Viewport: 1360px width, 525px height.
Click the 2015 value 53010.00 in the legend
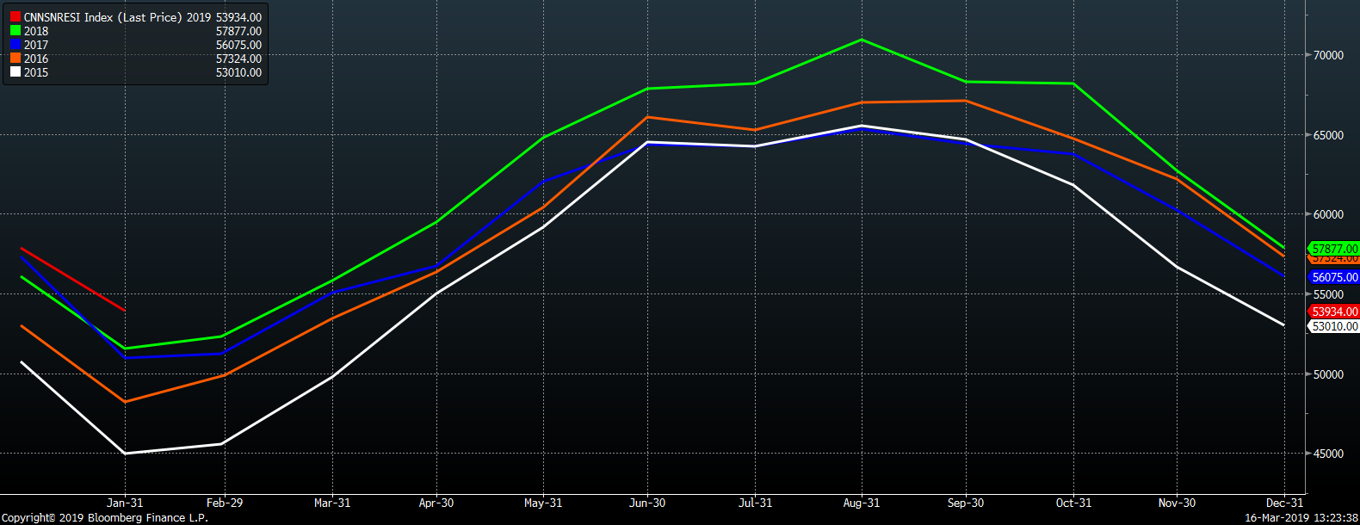point(238,72)
